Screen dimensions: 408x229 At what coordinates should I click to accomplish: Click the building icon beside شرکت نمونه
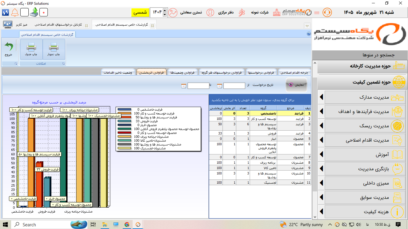[277, 13]
